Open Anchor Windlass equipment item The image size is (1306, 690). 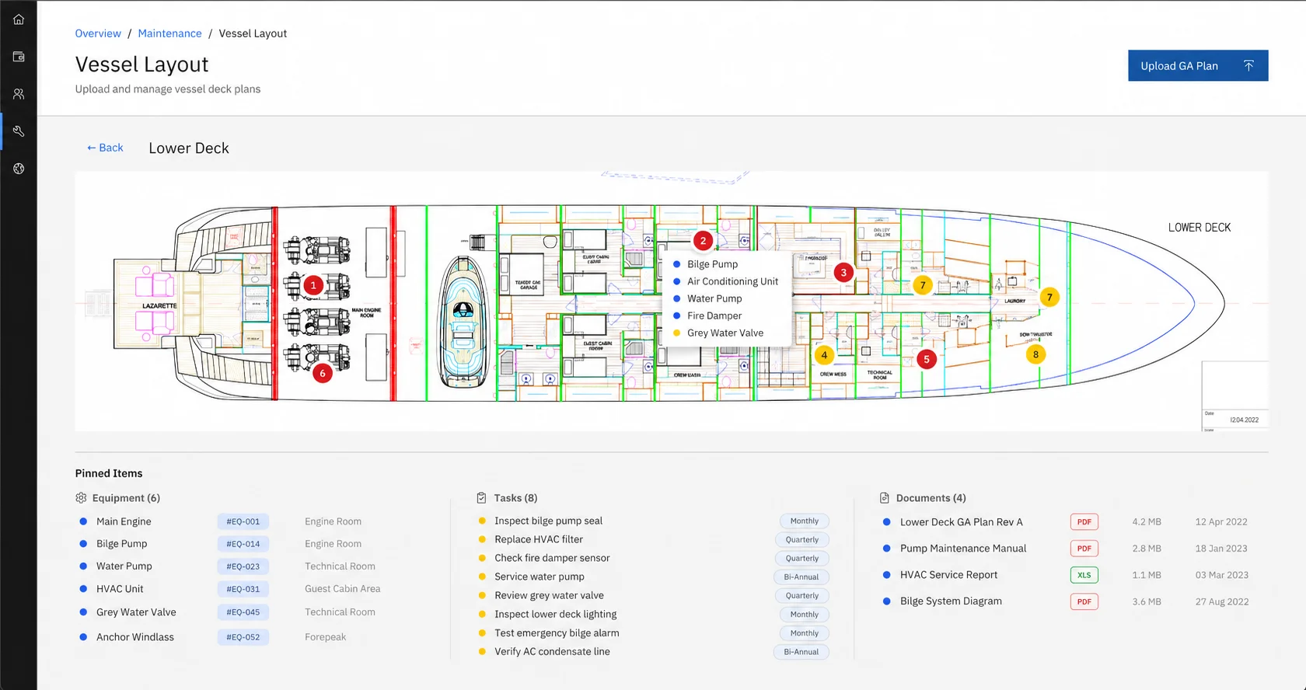click(135, 637)
